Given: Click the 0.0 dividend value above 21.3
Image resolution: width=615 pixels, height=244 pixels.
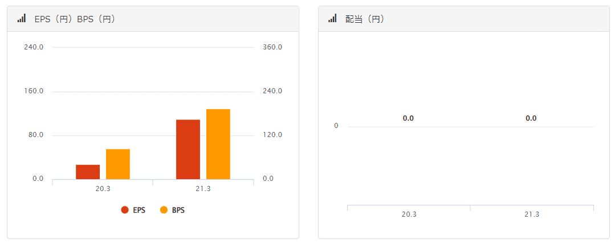Looking at the screenshot, I should click(x=531, y=118).
